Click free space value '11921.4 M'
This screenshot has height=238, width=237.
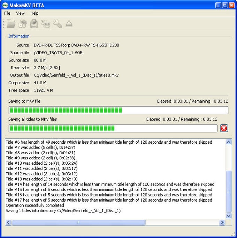(44, 90)
